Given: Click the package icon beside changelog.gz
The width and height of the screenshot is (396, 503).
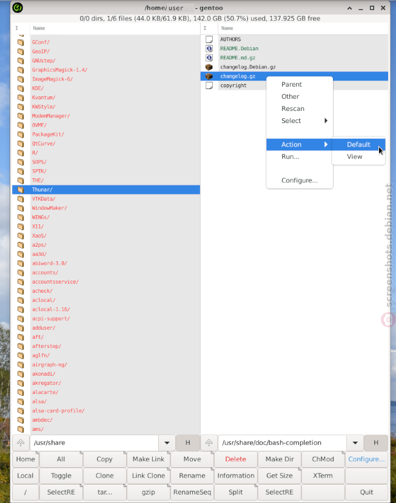Looking at the screenshot, I should click(209, 76).
